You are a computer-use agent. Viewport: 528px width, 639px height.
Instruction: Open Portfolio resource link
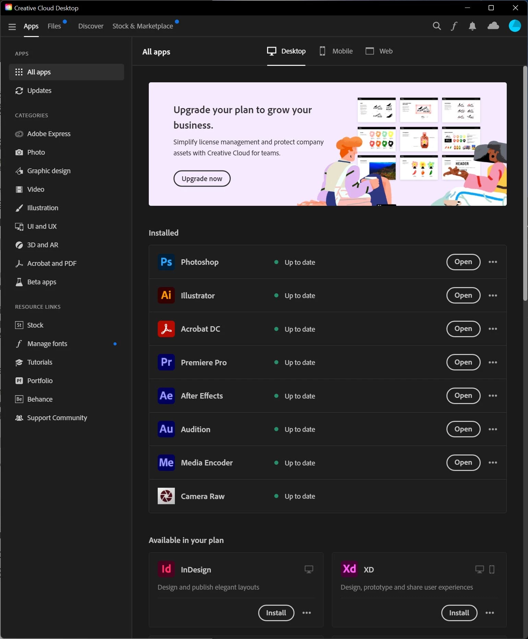[67, 381]
